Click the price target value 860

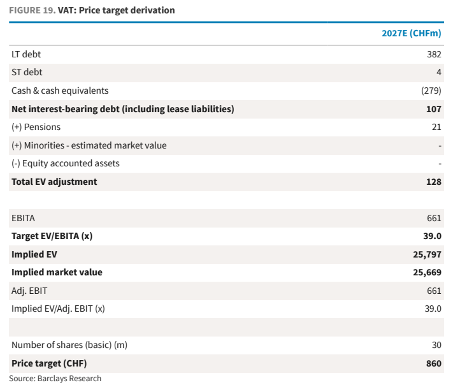(434, 363)
